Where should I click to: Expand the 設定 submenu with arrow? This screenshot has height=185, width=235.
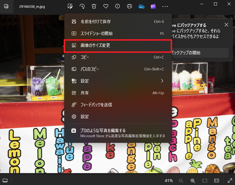pyautogui.click(x=118, y=81)
